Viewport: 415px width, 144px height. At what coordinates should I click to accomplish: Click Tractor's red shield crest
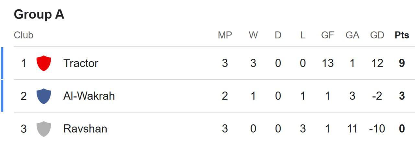(44, 63)
